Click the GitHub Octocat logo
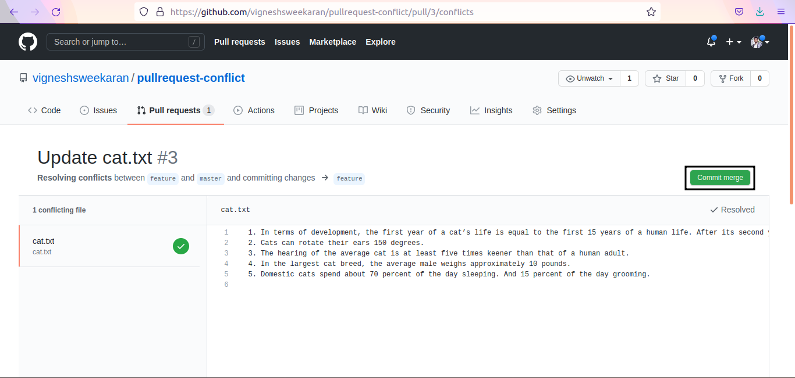The image size is (795, 378). [x=28, y=42]
